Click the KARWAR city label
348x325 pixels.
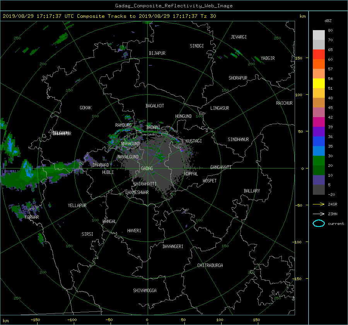click(32, 217)
